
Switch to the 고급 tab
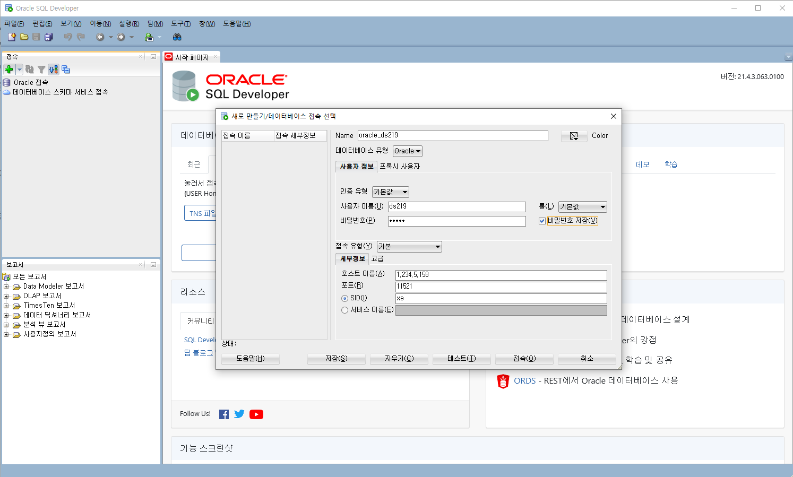(377, 259)
